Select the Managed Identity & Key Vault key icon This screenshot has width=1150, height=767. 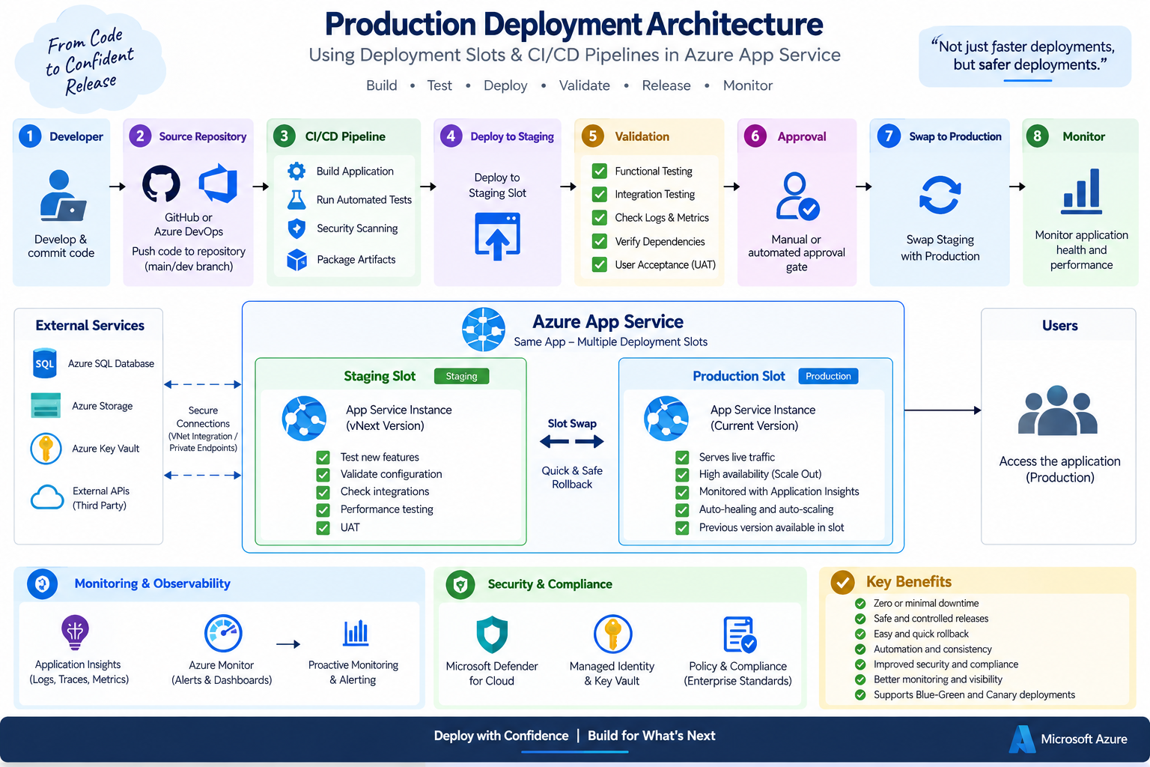(x=613, y=634)
